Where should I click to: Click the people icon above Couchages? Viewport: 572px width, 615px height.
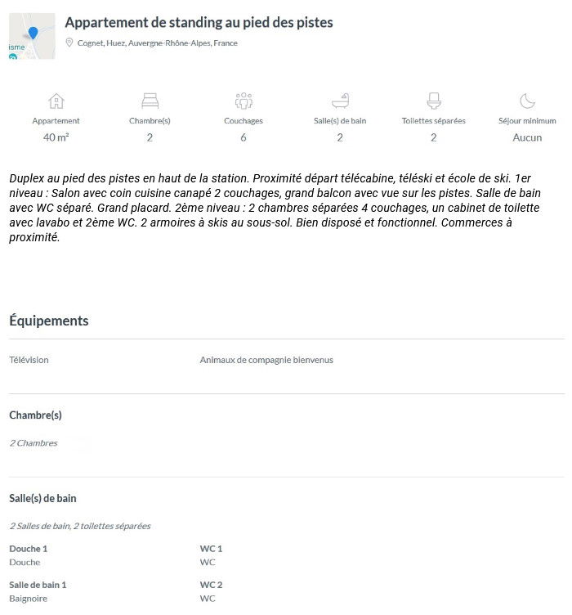point(244,101)
